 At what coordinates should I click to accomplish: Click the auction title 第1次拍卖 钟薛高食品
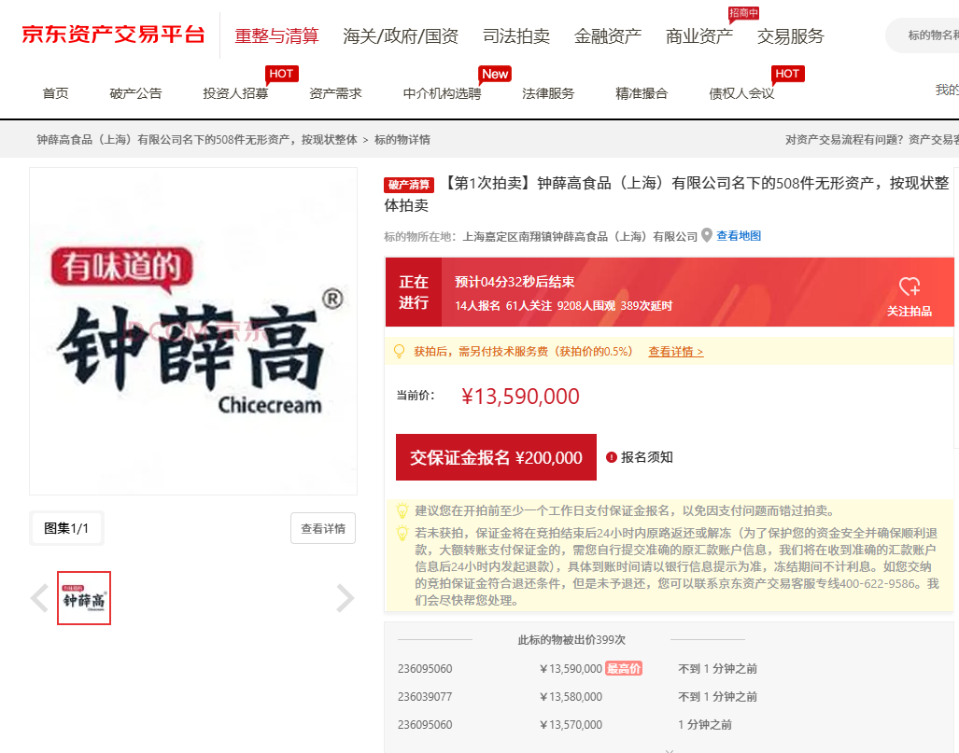coord(667,194)
